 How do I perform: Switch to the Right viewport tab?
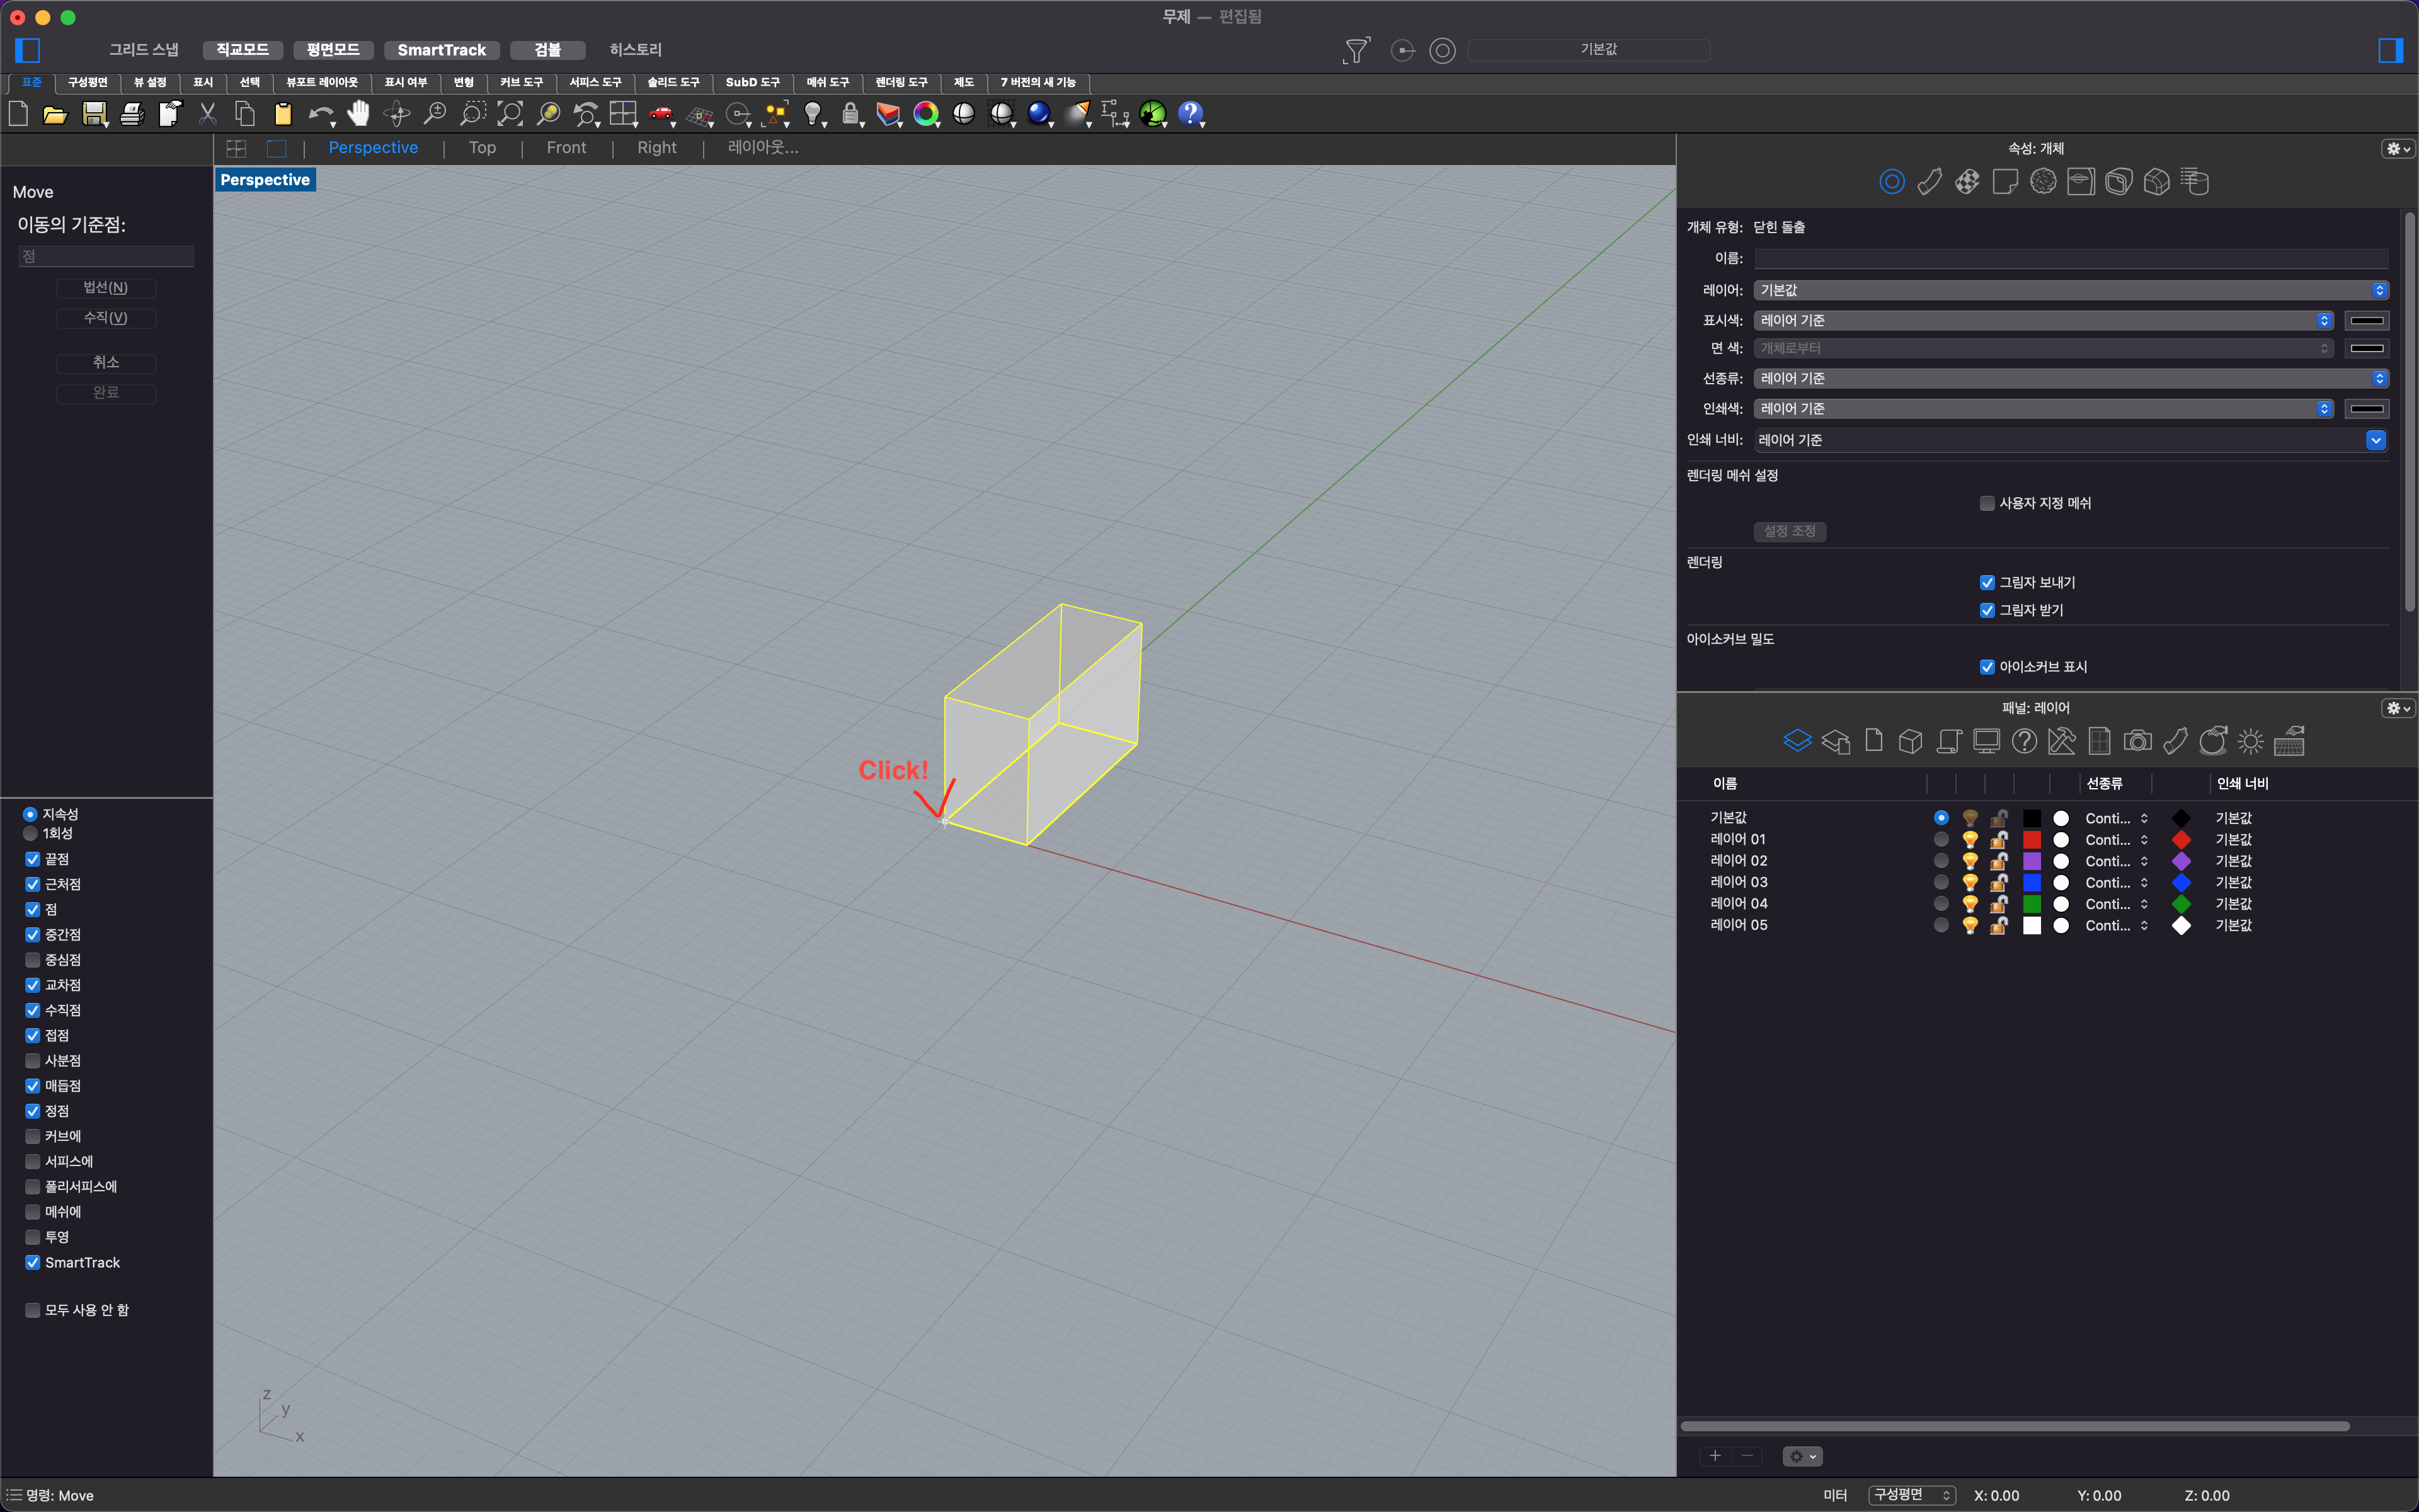tap(657, 148)
